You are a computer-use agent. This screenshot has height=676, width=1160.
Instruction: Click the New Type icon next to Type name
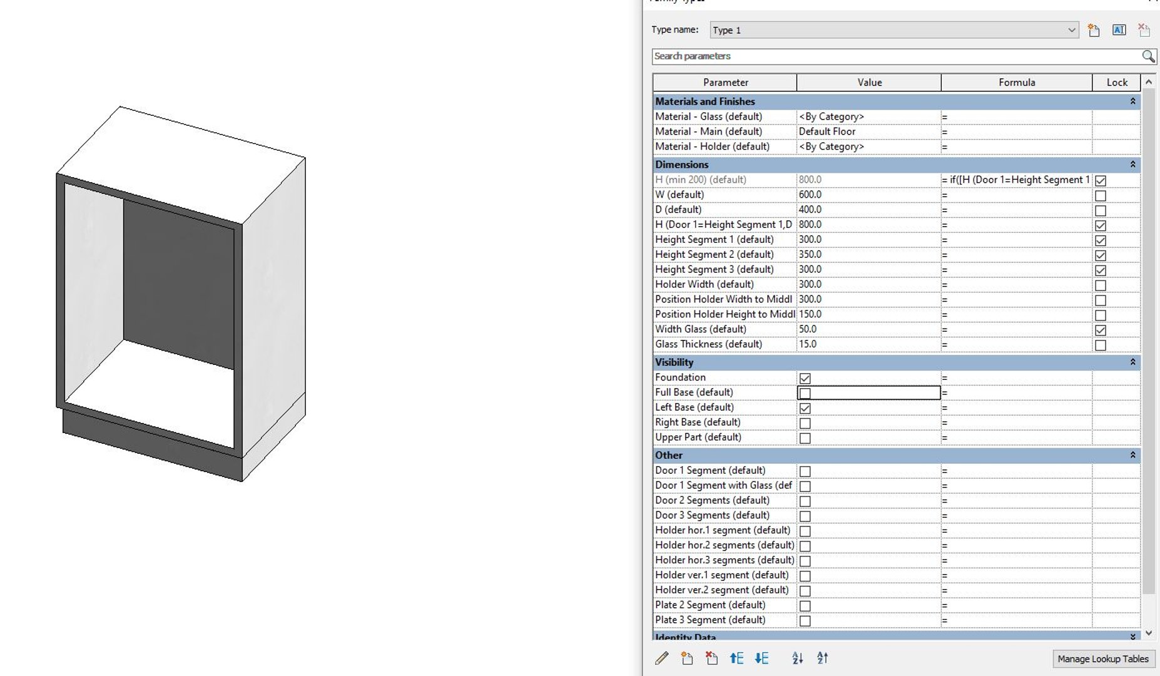[1094, 30]
